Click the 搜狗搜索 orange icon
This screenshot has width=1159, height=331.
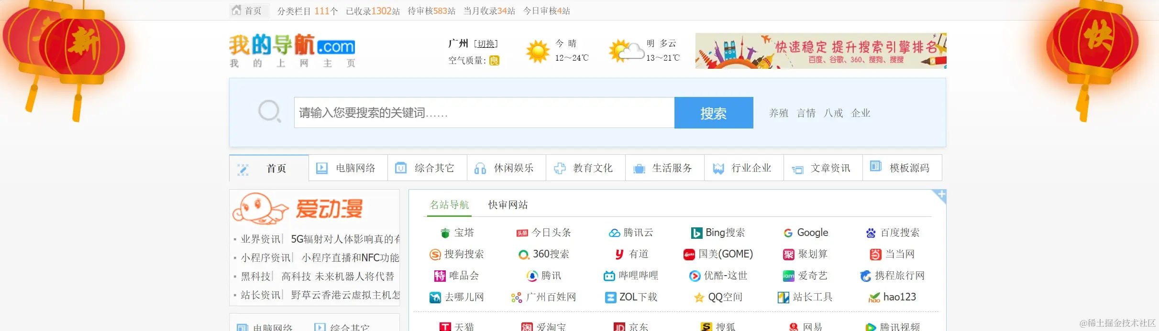(x=435, y=255)
